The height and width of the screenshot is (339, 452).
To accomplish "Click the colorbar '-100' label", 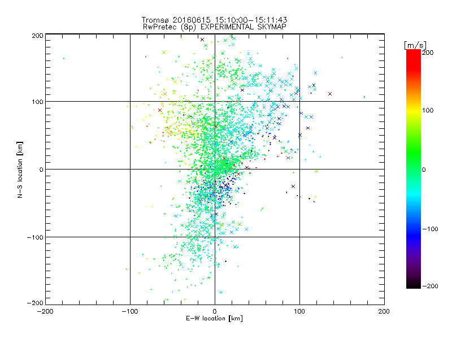I will click(x=430, y=229).
